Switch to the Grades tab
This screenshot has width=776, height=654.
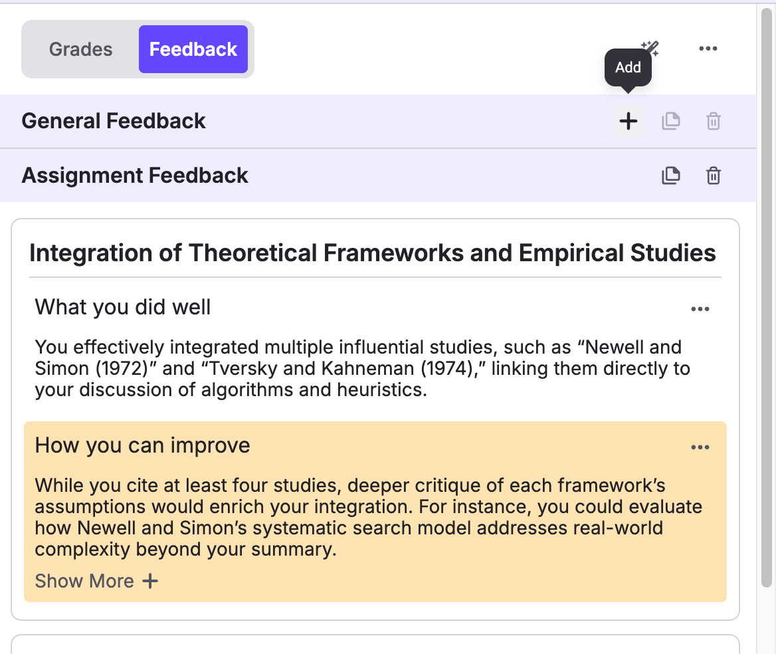point(81,49)
